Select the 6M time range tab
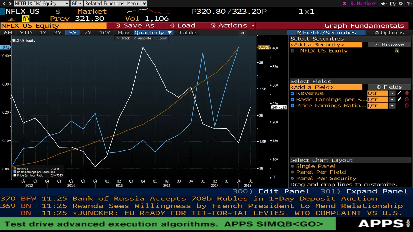The height and width of the screenshot is (232, 413). click(x=8, y=33)
